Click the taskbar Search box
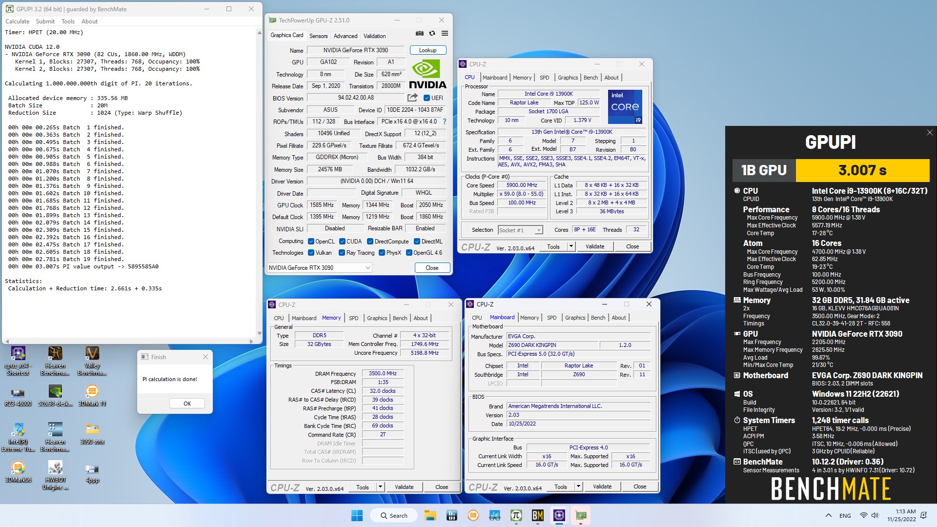The height and width of the screenshot is (527, 937). 393,515
